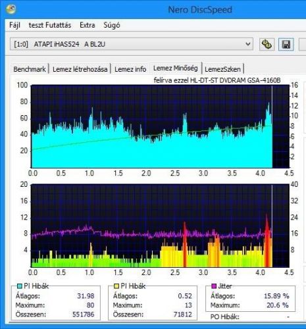The height and width of the screenshot is (329, 306).
Task: Switch to the Lemez létrehozása tab
Action: pos(80,69)
